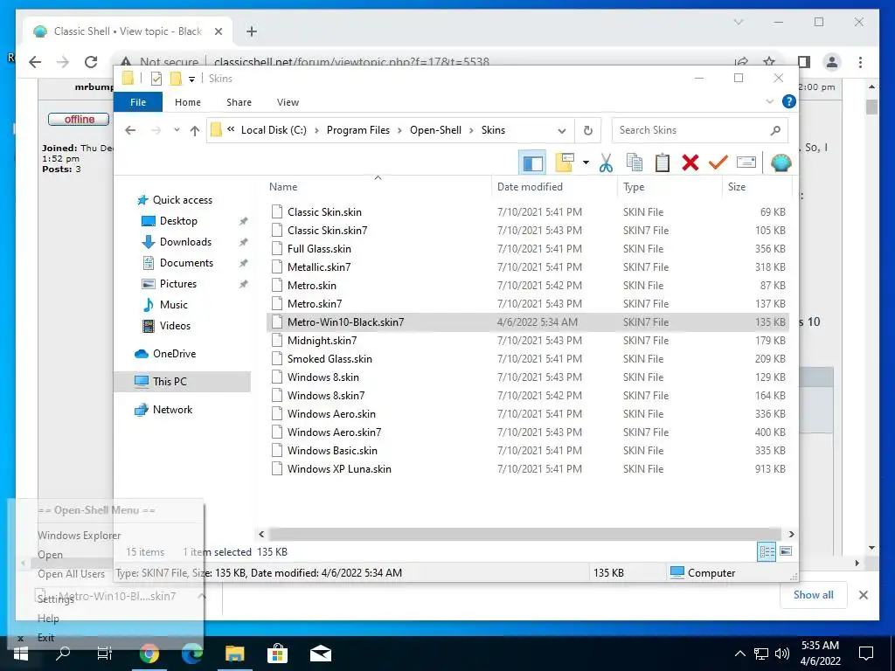895x671 pixels.
Task: Toggle the navigation pane toolbar button
Action: [532, 163]
